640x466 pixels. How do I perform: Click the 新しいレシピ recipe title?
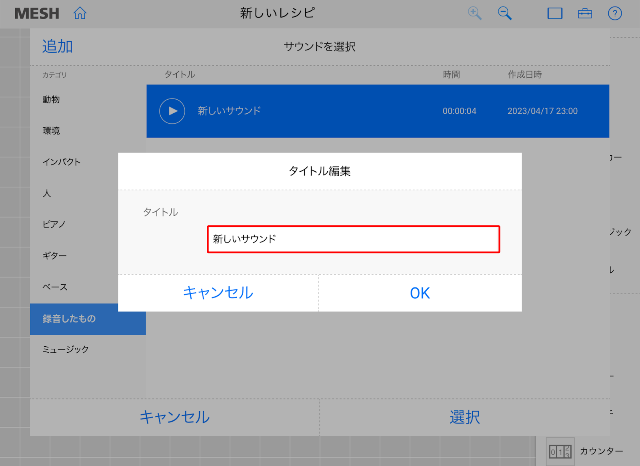pos(277,13)
